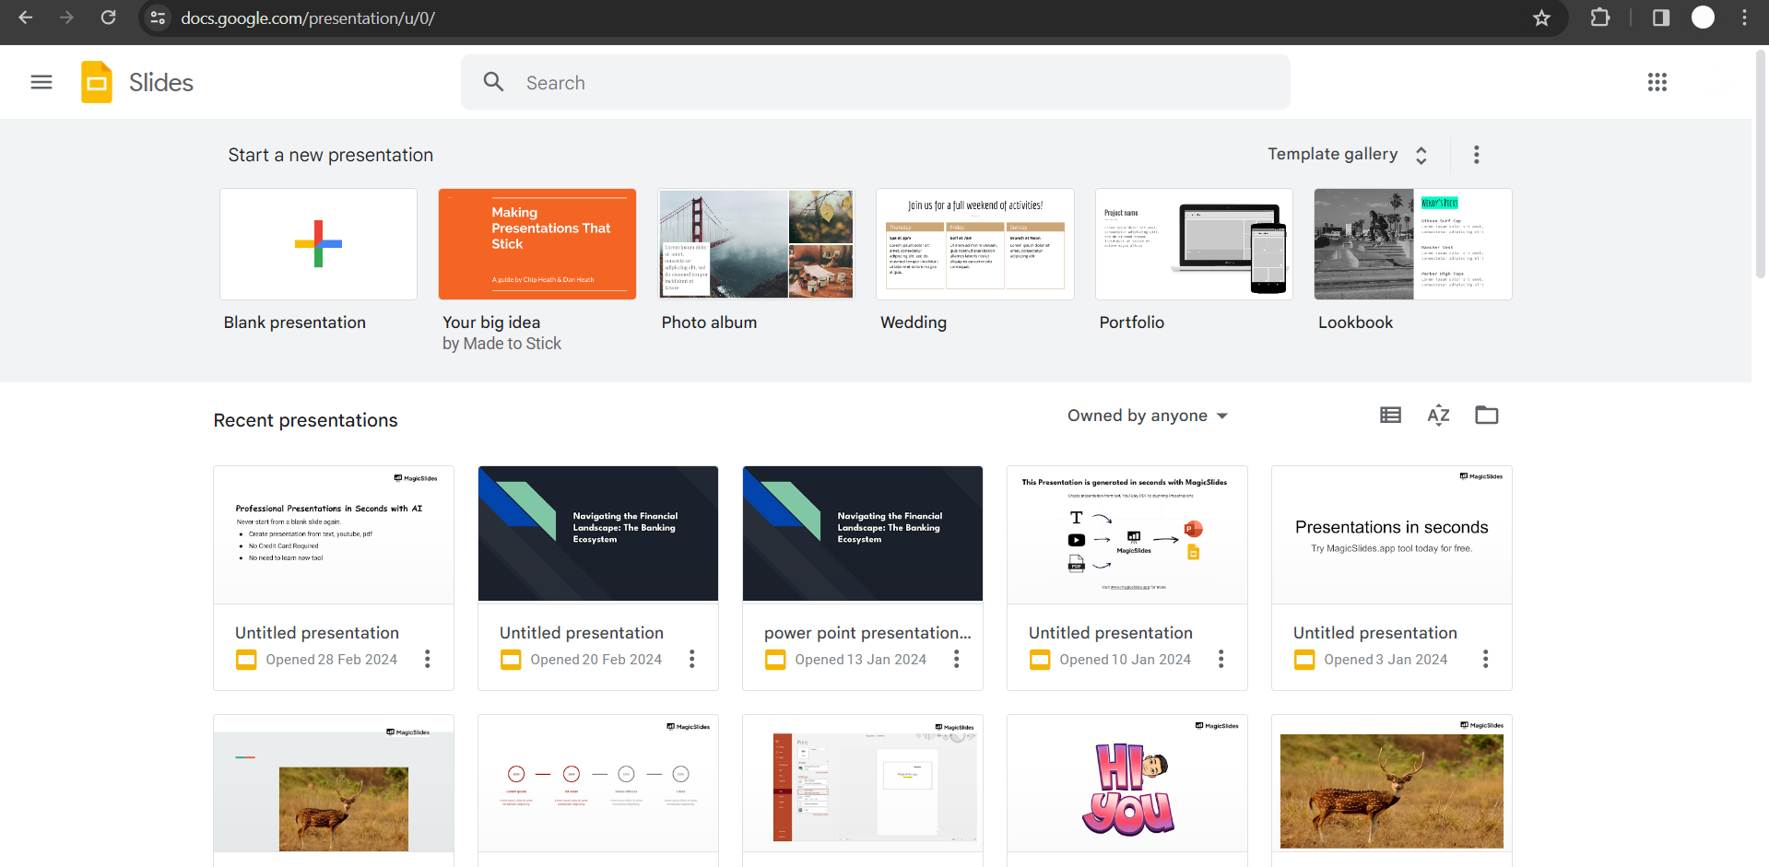This screenshot has width=1769, height=867.
Task: Choose the Portfolio template thumbnail
Action: [x=1194, y=244]
